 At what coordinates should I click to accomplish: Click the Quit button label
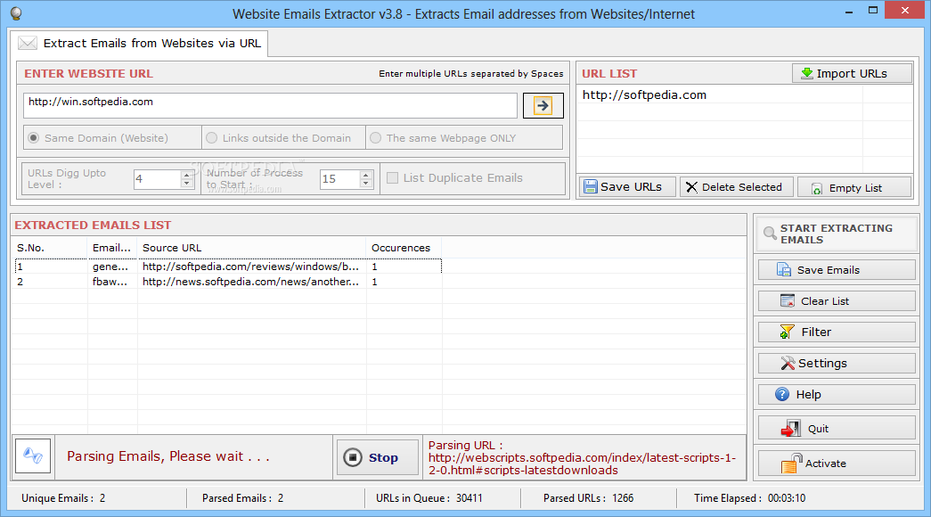[x=818, y=429]
